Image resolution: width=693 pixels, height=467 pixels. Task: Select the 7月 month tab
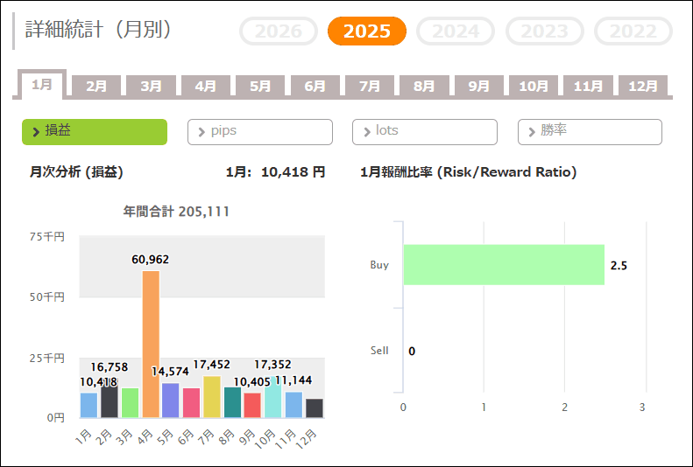pyautogui.click(x=370, y=87)
